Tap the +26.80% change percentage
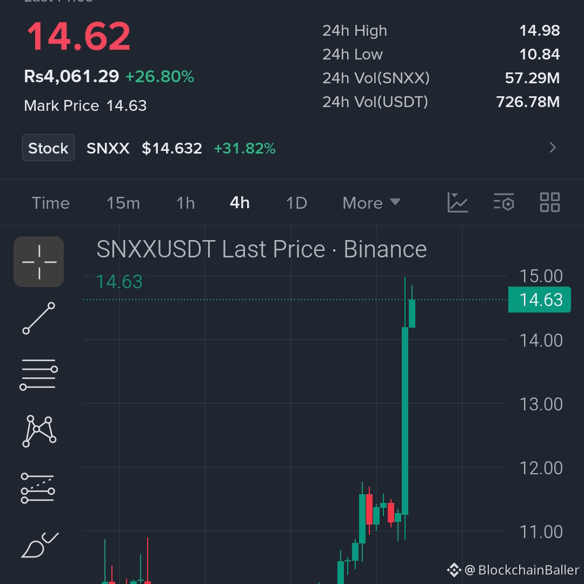The image size is (584, 584). tap(160, 76)
